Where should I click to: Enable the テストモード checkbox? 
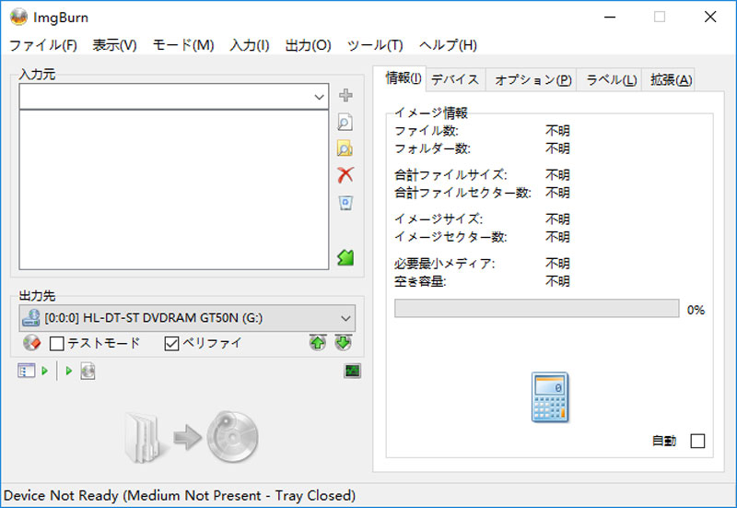[57, 343]
